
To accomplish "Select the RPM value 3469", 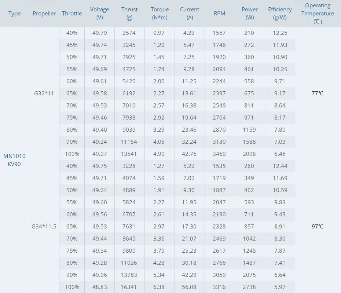I will point(219,154).
